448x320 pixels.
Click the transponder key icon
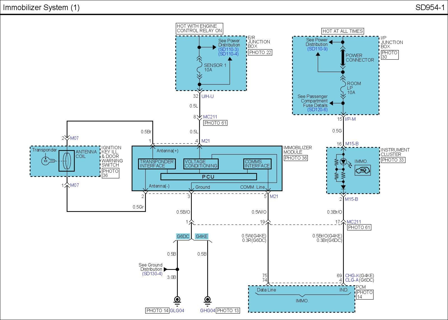[46, 161]
